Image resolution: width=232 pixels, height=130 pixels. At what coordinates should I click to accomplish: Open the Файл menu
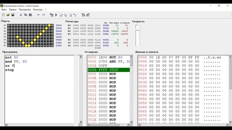pyautogui.click(x=4, y=10)
